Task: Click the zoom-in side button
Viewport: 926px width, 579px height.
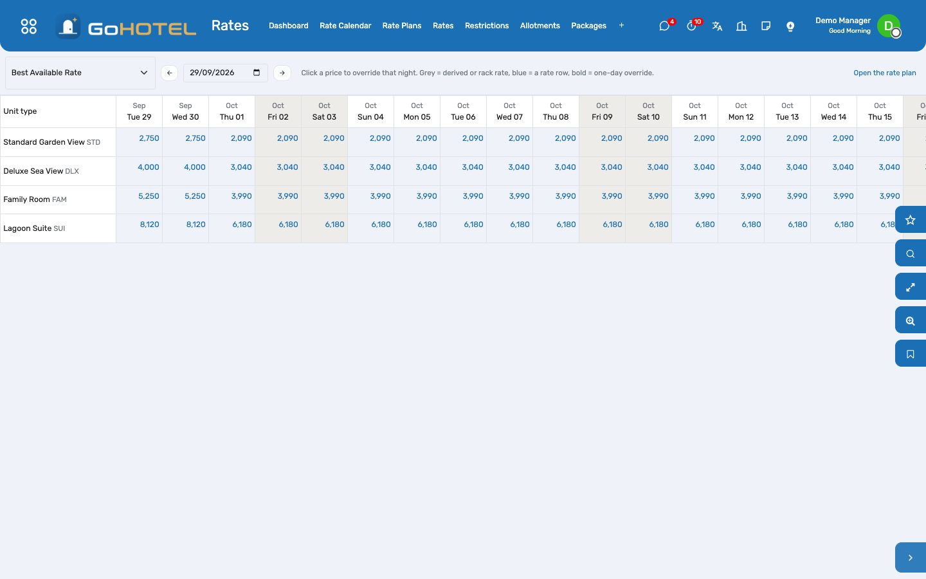Action: pos(911,320)
